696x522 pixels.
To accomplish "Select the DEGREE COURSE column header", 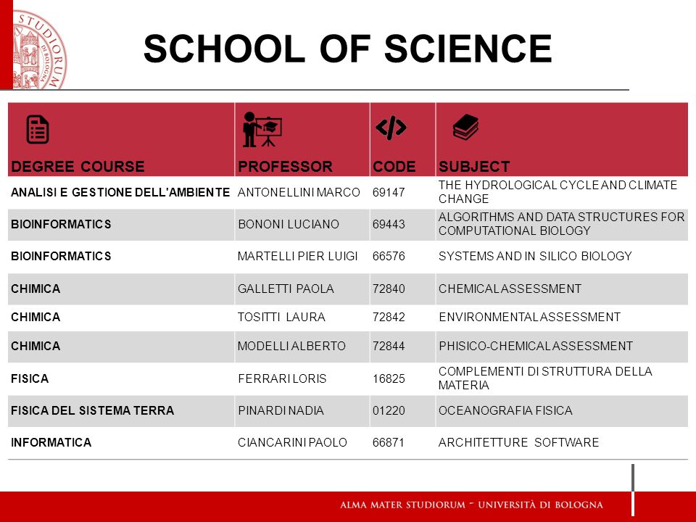I will coord(78,167).
